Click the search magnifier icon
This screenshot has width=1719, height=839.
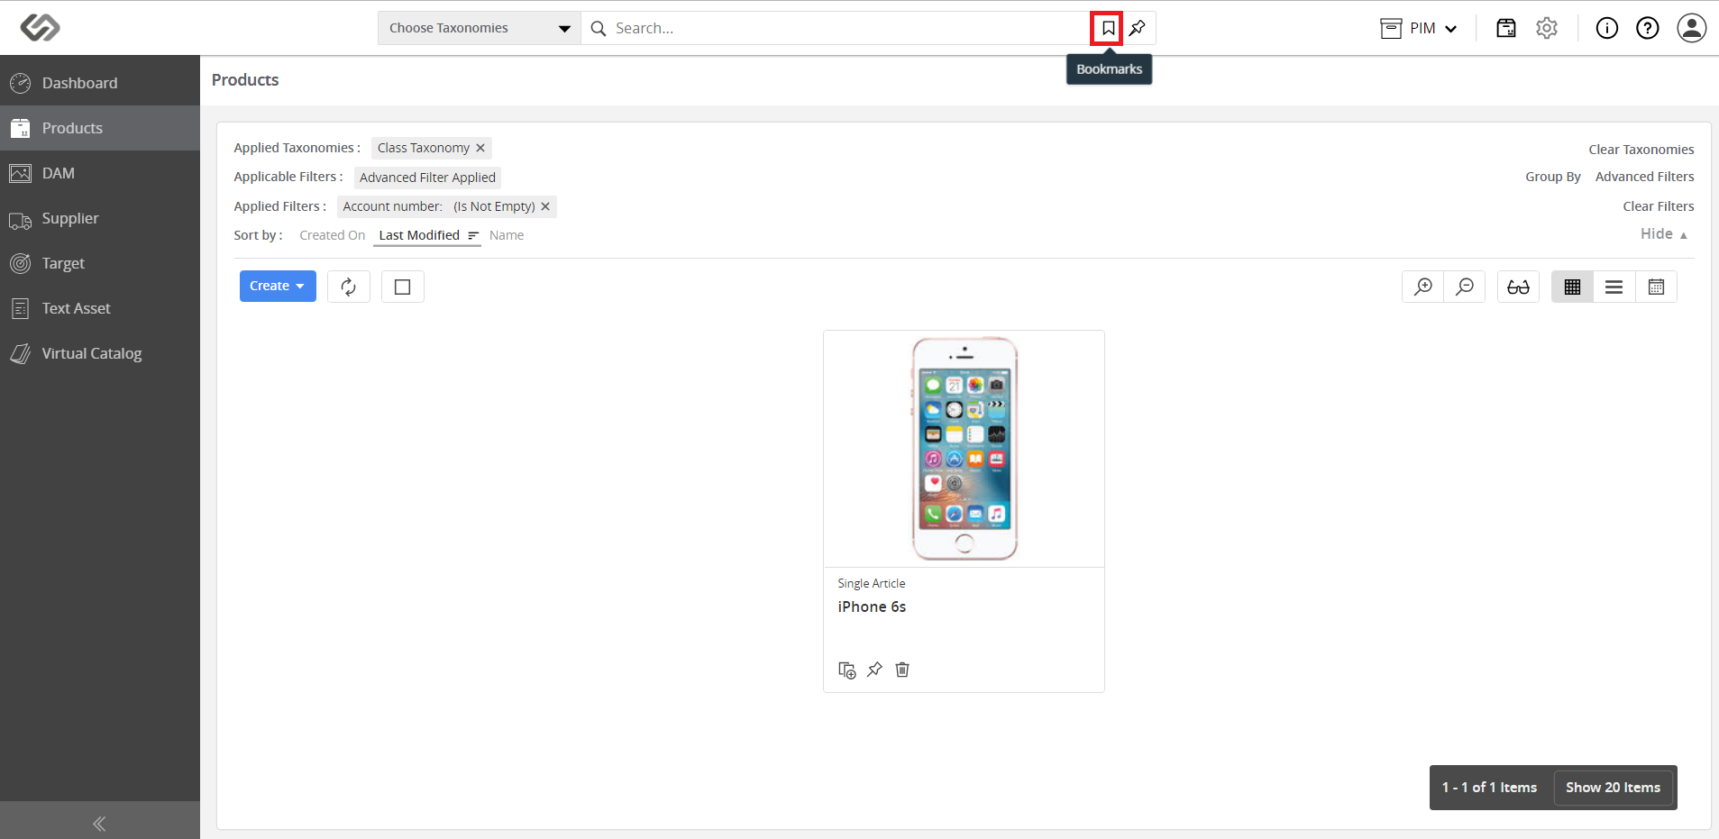click(598, 29)
